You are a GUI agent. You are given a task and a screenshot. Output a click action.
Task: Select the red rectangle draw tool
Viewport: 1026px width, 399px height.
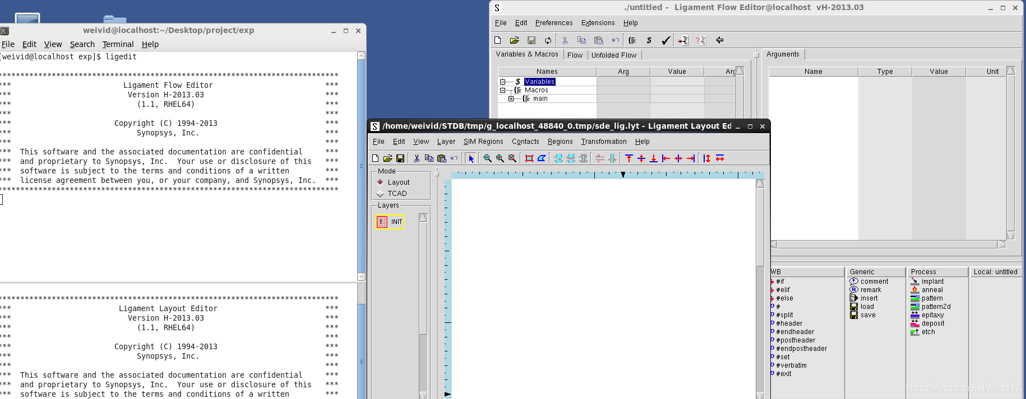click(x=529, y=158)
